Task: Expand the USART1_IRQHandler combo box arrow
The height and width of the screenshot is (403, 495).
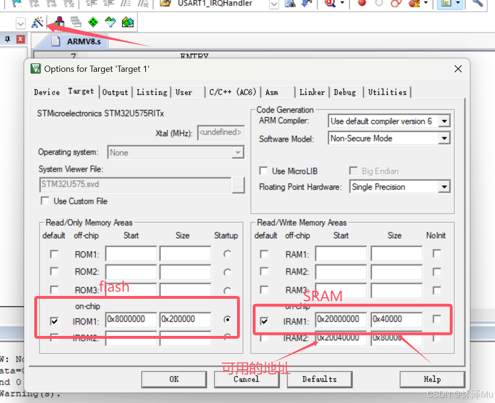Action: pyautogui.click(x=274, y=4)
